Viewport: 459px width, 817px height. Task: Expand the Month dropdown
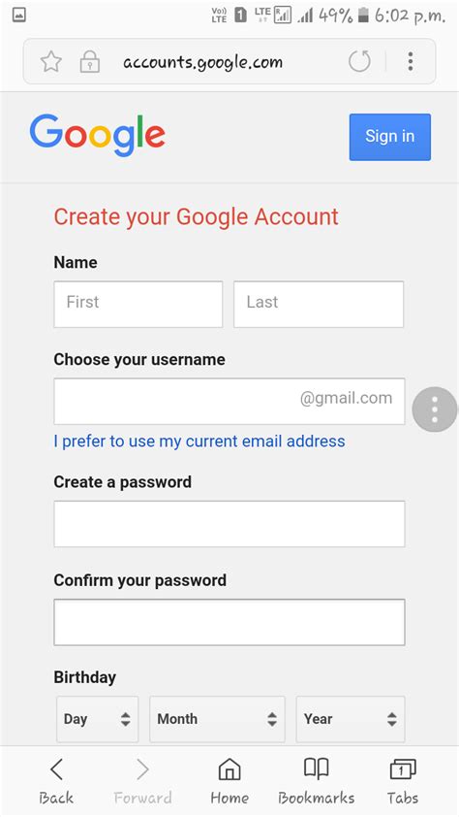click(x=217, y=719)
